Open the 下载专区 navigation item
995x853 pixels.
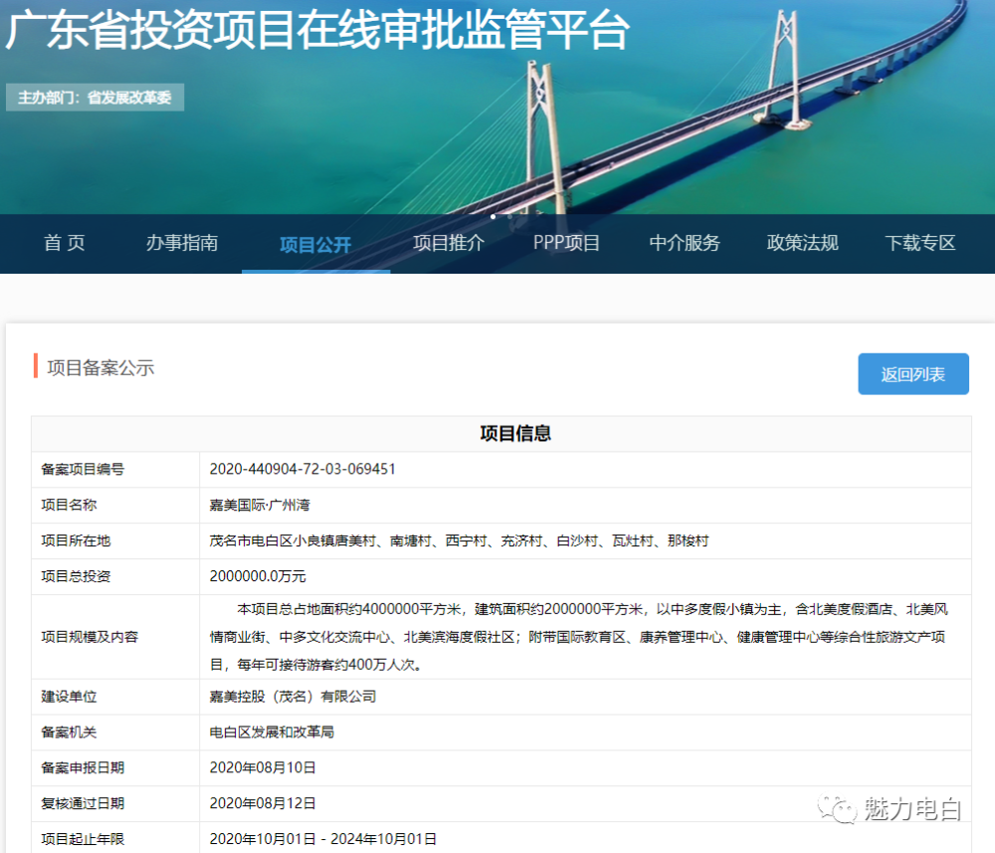[920, 243]
